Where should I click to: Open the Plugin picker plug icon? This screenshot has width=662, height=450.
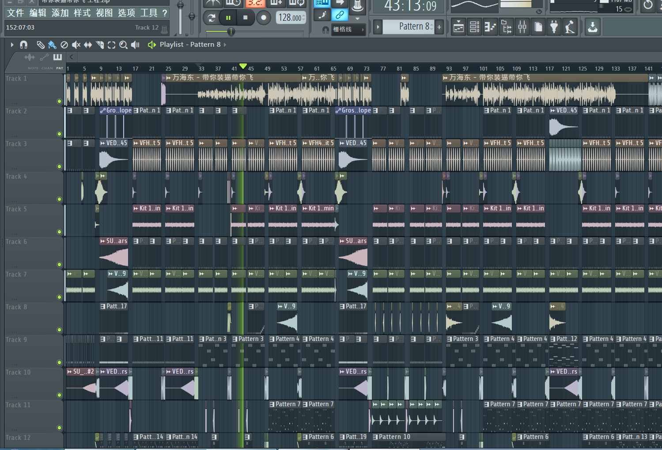pos(554,27)
